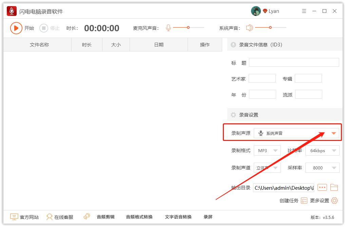Open Audio Format Conversion (音频格式转换)
The image size is (346, 227).
[x=139, y=217]
